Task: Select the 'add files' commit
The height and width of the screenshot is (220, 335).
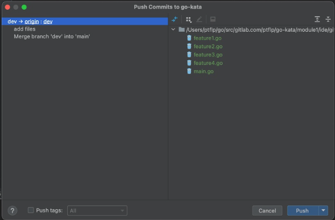Action: (x=25, y=29)
